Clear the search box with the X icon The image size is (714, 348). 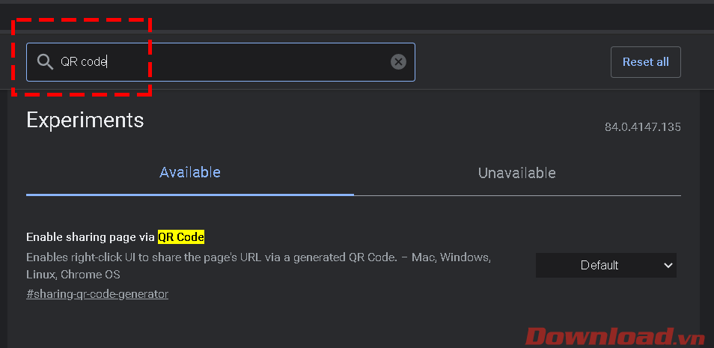(398, 62)
